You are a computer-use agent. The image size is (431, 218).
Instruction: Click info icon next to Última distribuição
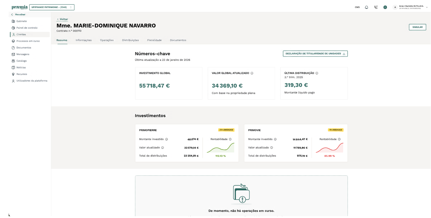pyautogui.click(x=317, y=73)
